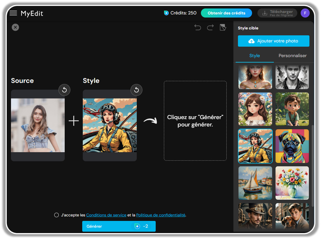Redo the last action
The image size is (321, 239).
point(210,27)
